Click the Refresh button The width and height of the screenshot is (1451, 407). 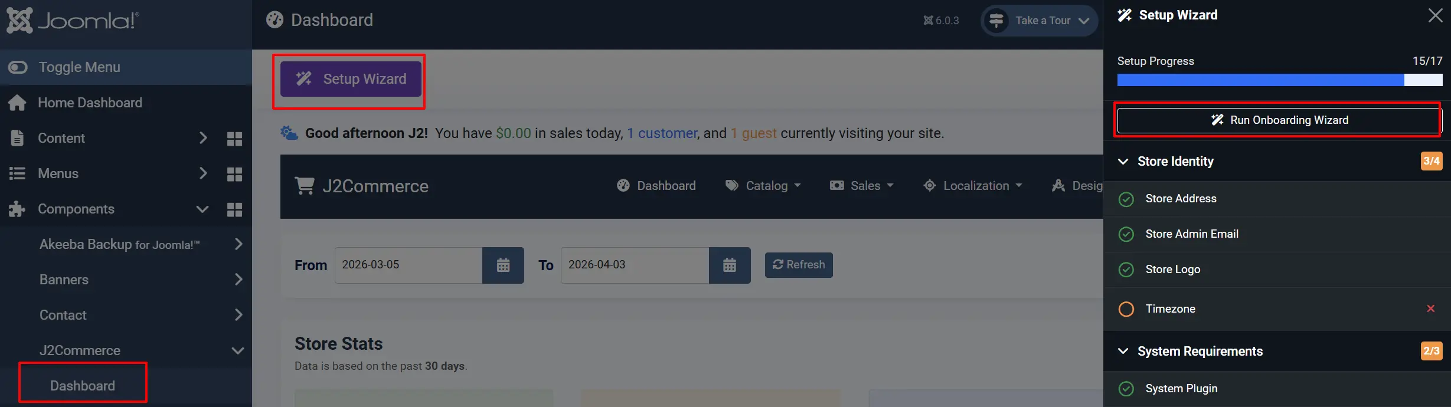click(799, 265)
